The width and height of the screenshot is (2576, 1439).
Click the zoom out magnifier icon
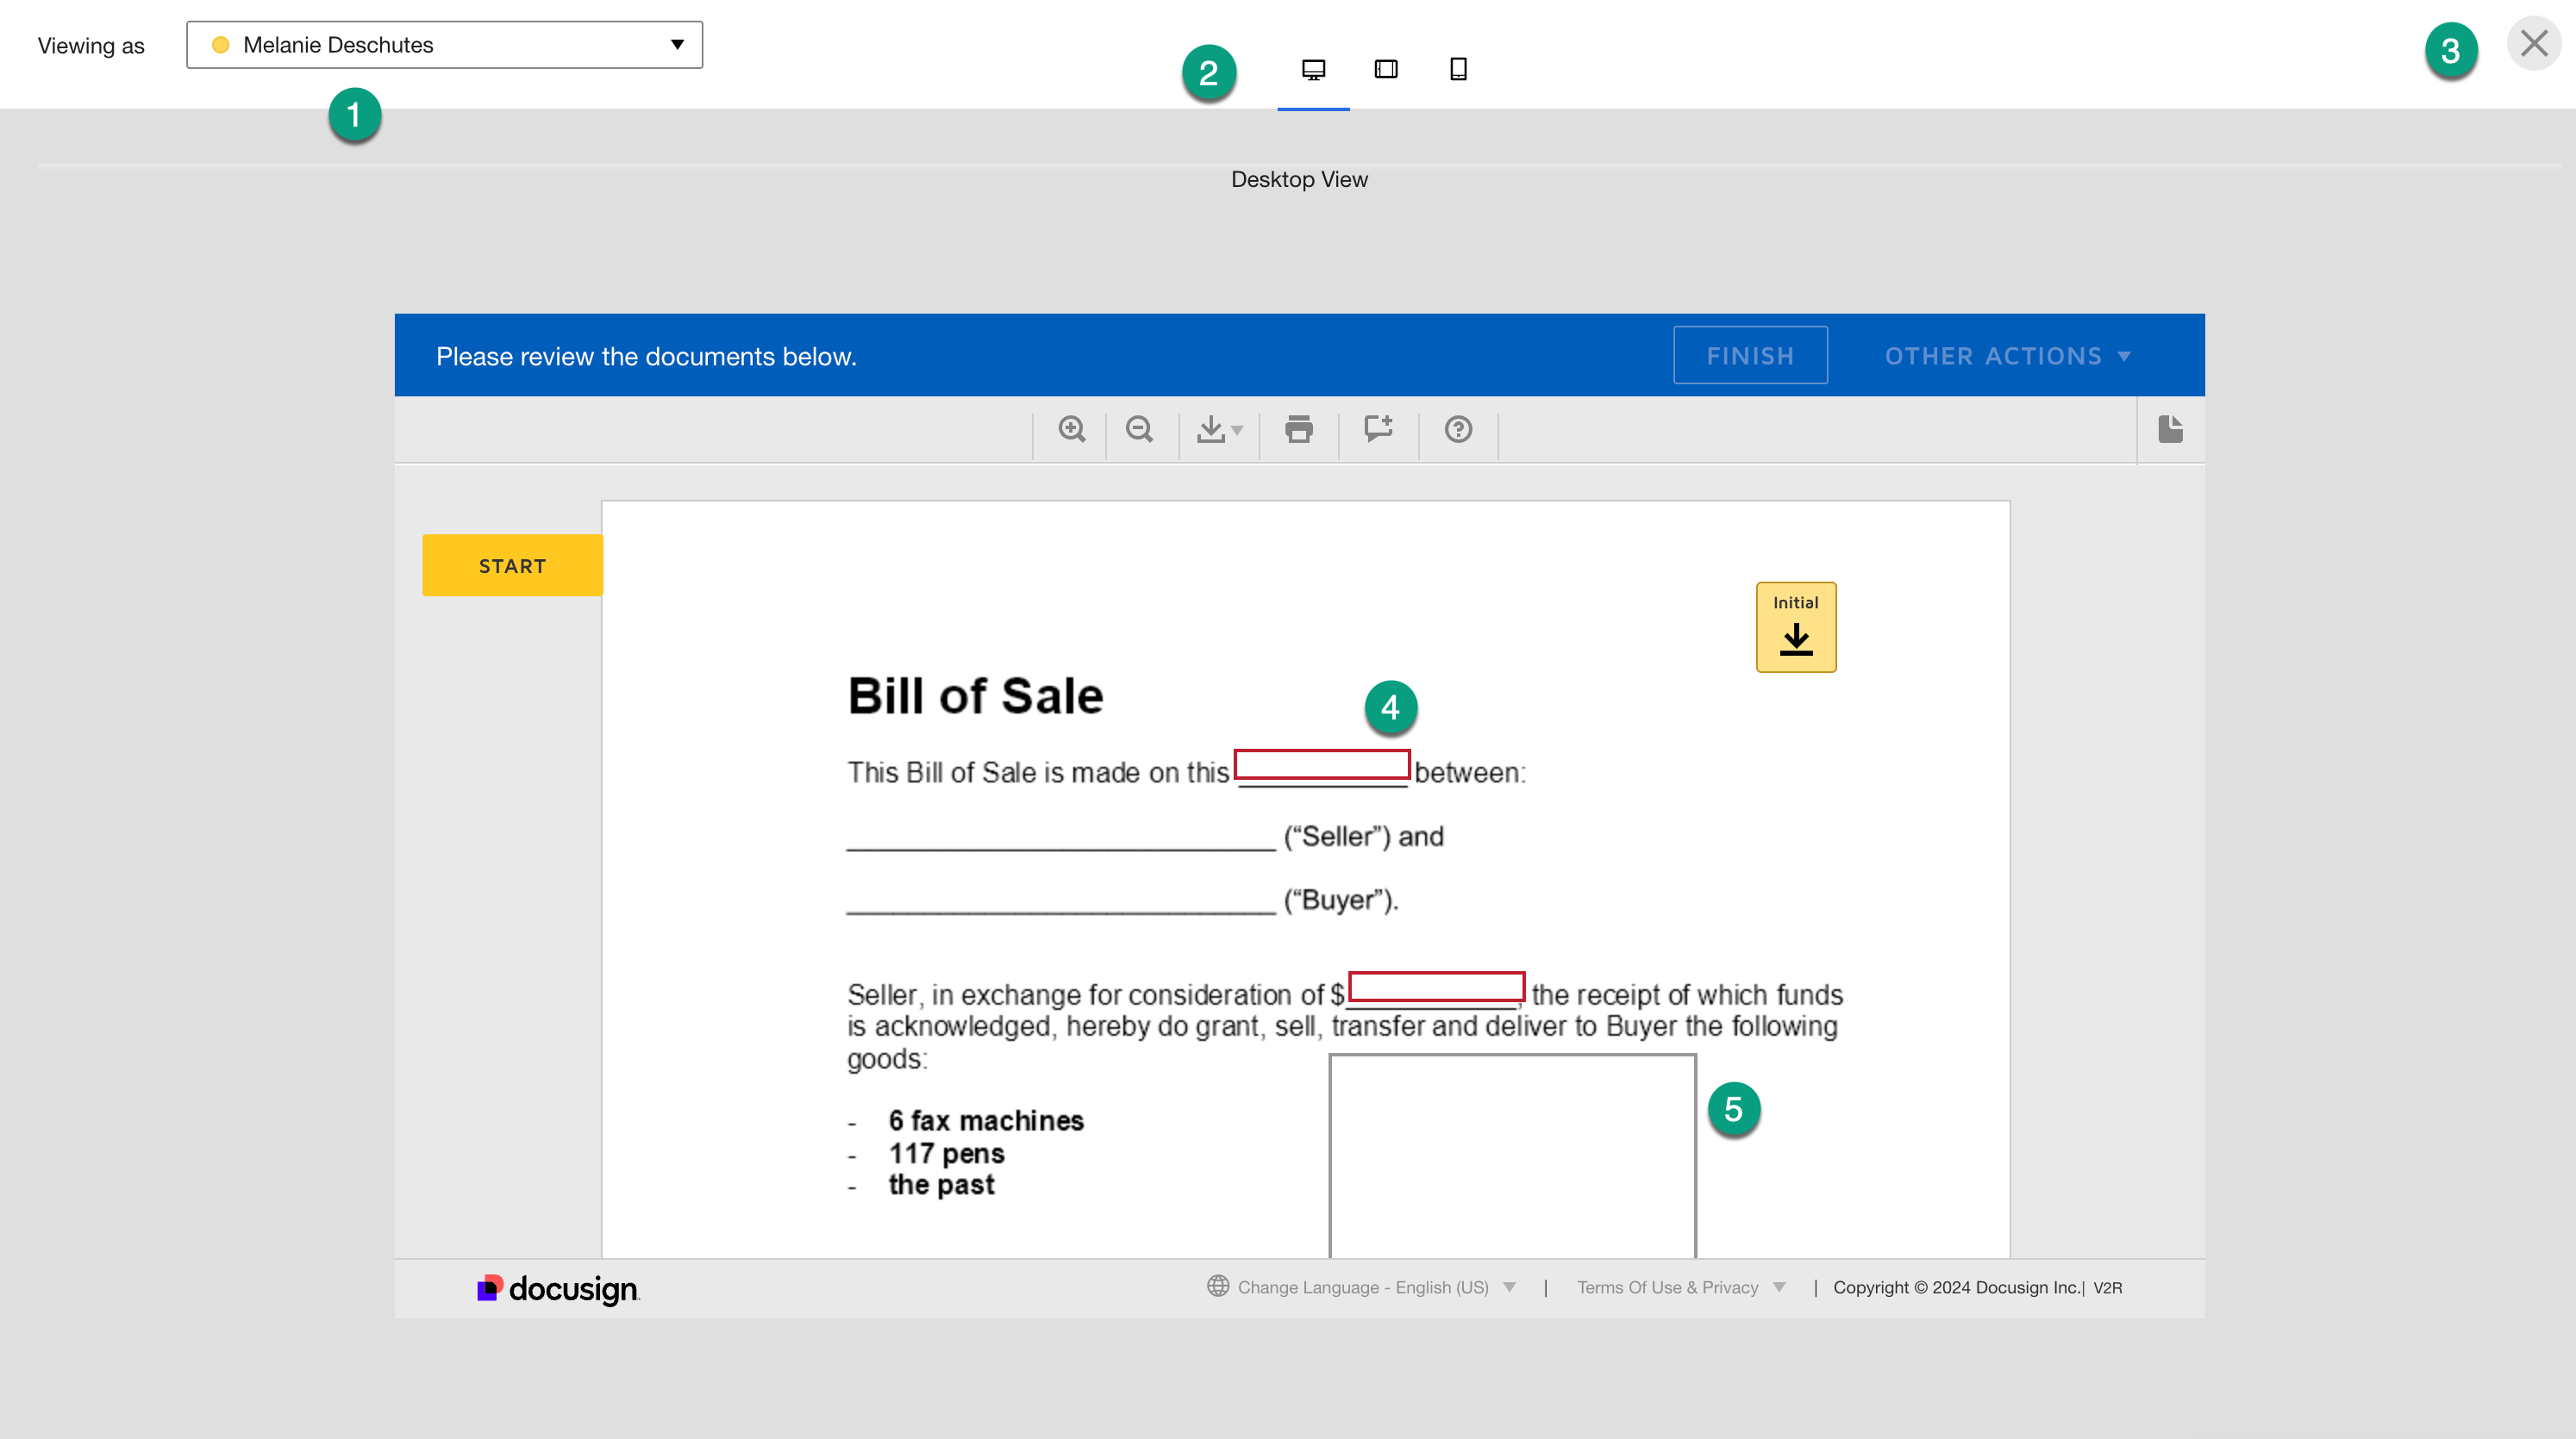[1139, 430]
